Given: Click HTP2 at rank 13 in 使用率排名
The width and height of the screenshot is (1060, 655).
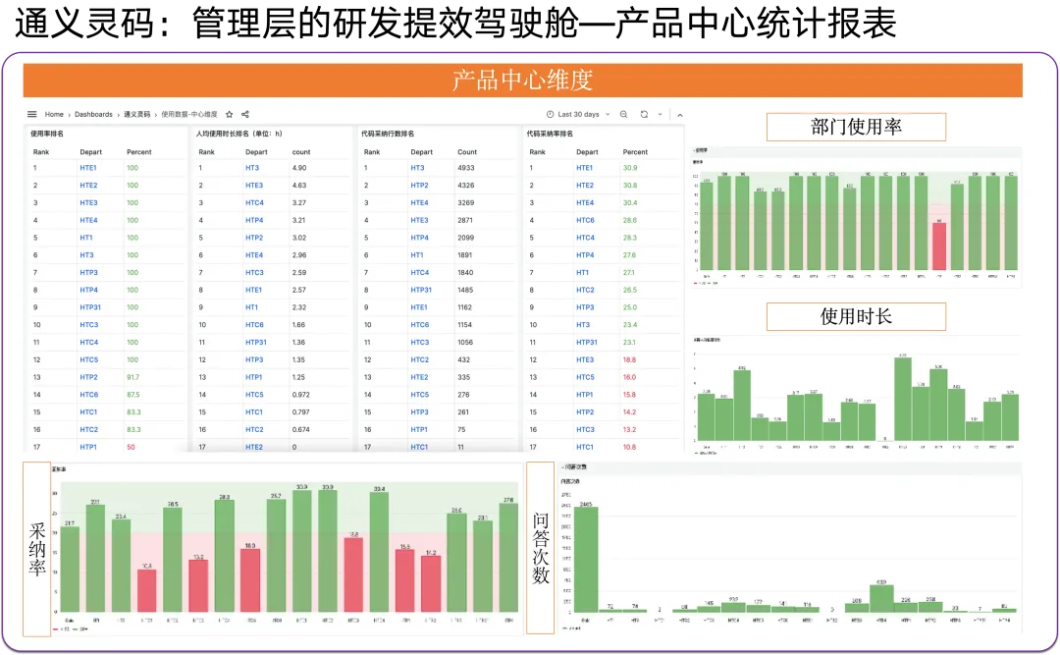Looking at the screenshot, I should click(88, 377).
